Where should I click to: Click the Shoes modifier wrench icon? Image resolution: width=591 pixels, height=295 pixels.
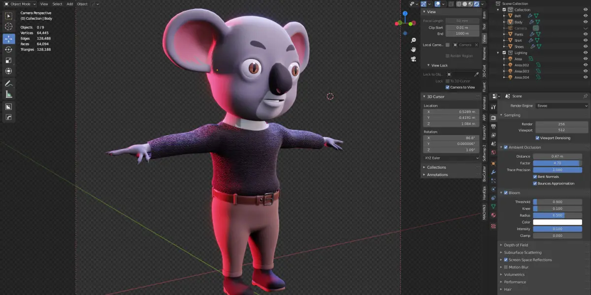[532, 47]
